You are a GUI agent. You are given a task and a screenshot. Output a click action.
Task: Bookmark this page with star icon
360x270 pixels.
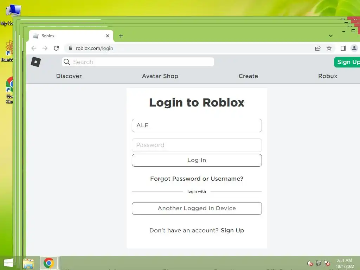[x=329, y=48]
